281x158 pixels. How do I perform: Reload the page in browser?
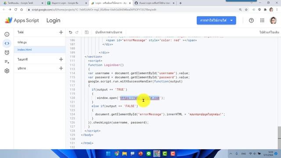(16, 10)
